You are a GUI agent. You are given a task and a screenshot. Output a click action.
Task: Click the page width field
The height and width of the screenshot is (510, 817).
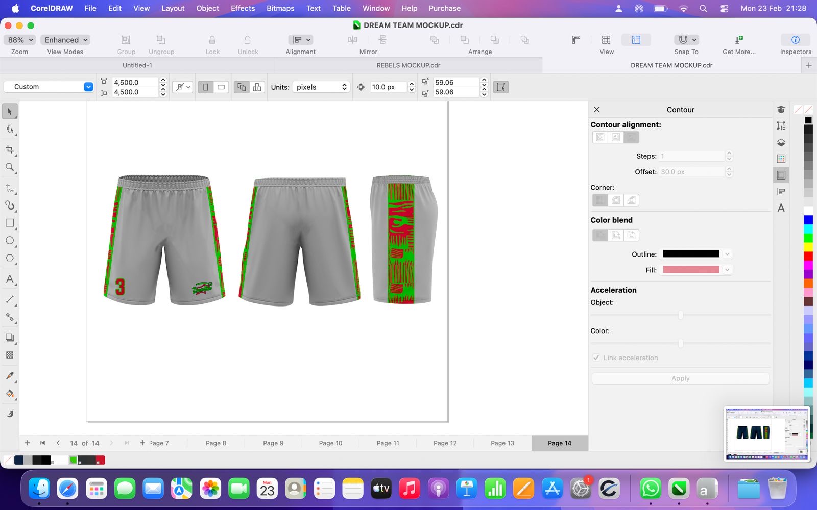135,82
